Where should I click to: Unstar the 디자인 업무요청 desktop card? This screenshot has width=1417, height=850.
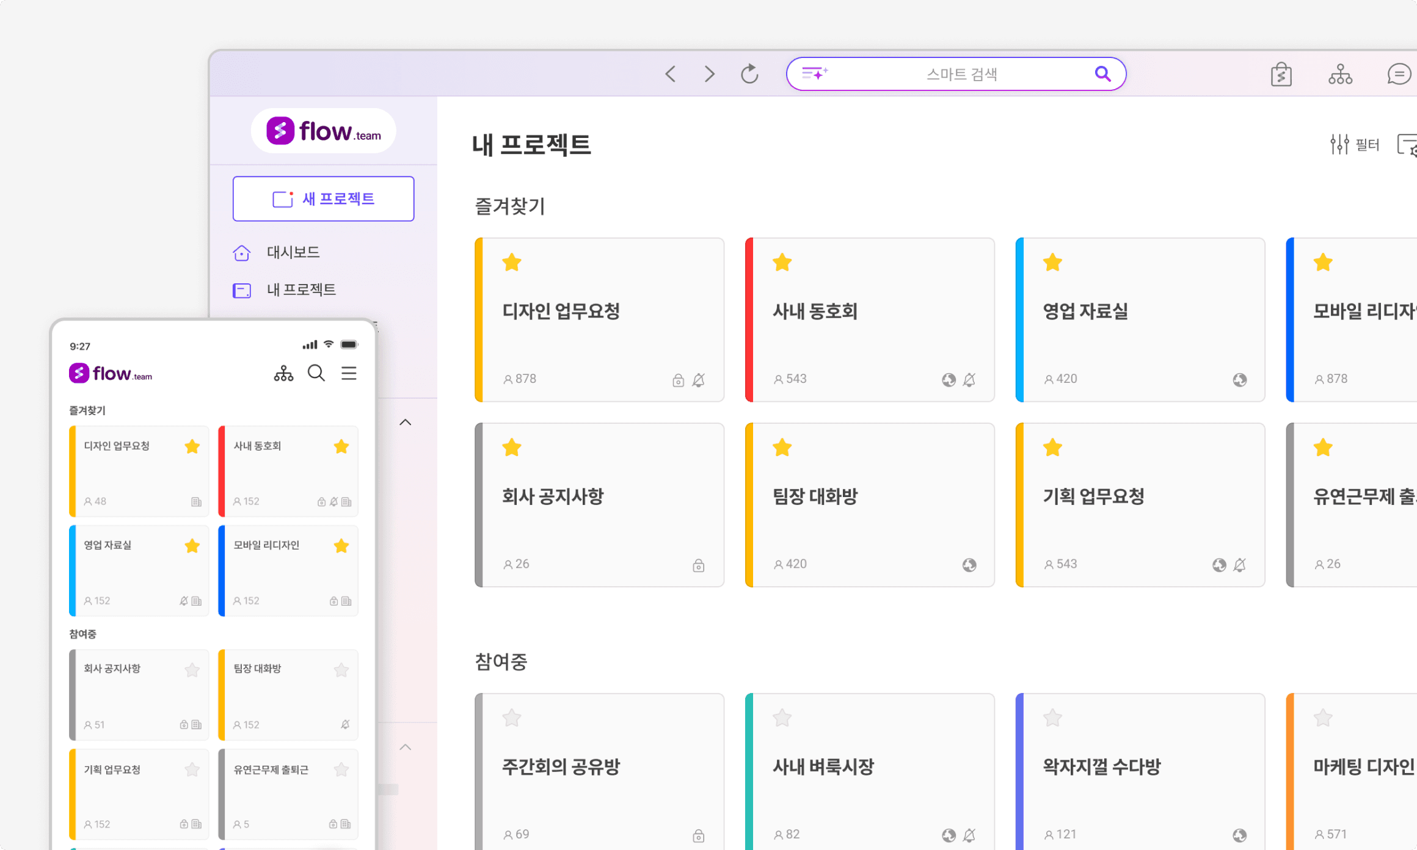(x=512, y=263)
